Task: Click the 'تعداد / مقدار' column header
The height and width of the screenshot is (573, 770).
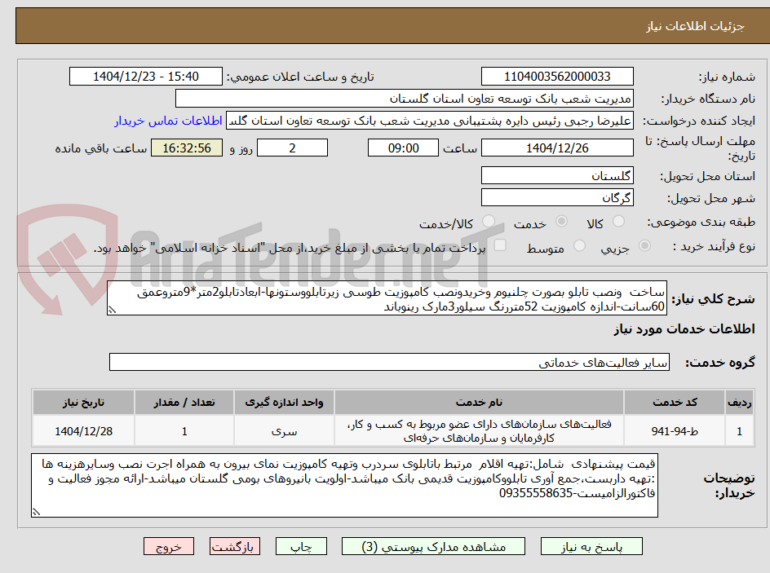Action: click(x=184, y=403)
